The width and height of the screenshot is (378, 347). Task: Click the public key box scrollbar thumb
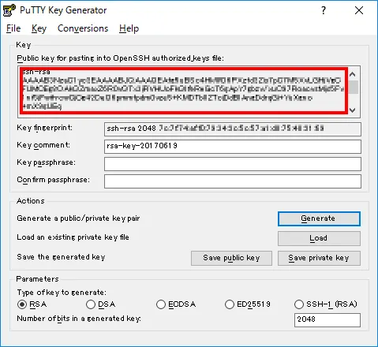point(353,87)
